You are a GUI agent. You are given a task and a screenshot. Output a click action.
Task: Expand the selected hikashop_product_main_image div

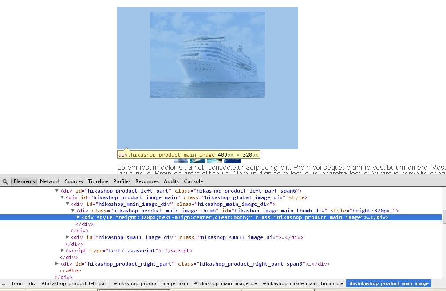pos(78,217)
